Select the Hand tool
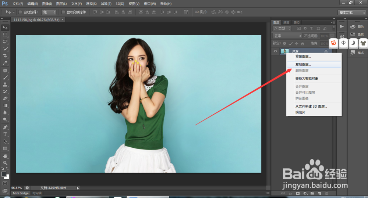Viewport: 368px width, 198px height. 5,156
